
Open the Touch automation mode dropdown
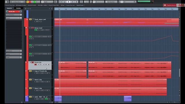click(x=47, y=2)
